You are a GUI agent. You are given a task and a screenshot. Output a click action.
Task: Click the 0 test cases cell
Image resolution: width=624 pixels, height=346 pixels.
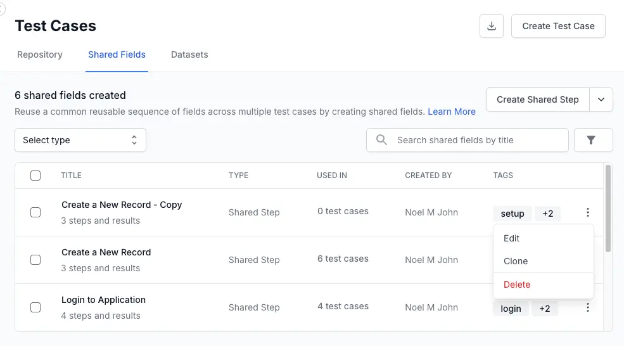pos(343,211)
